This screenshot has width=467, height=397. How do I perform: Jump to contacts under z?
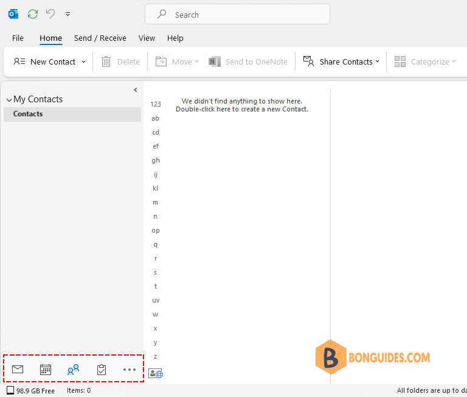pos(155,356)
